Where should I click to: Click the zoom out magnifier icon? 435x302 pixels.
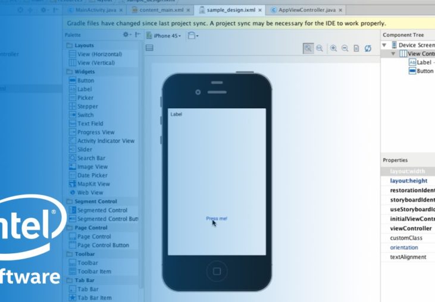[x=345, y=48]
